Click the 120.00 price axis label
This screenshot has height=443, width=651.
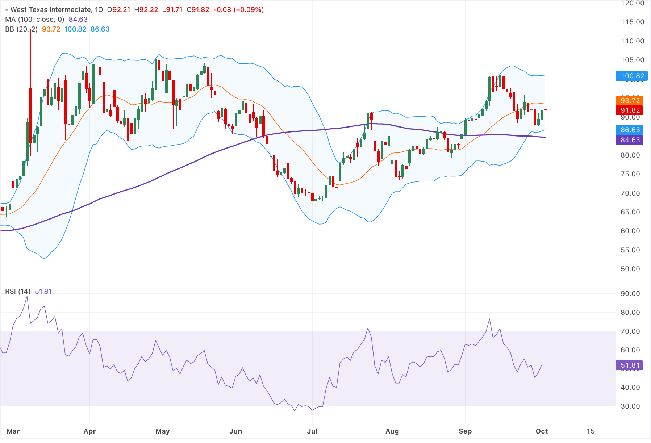tap(633, 3)
